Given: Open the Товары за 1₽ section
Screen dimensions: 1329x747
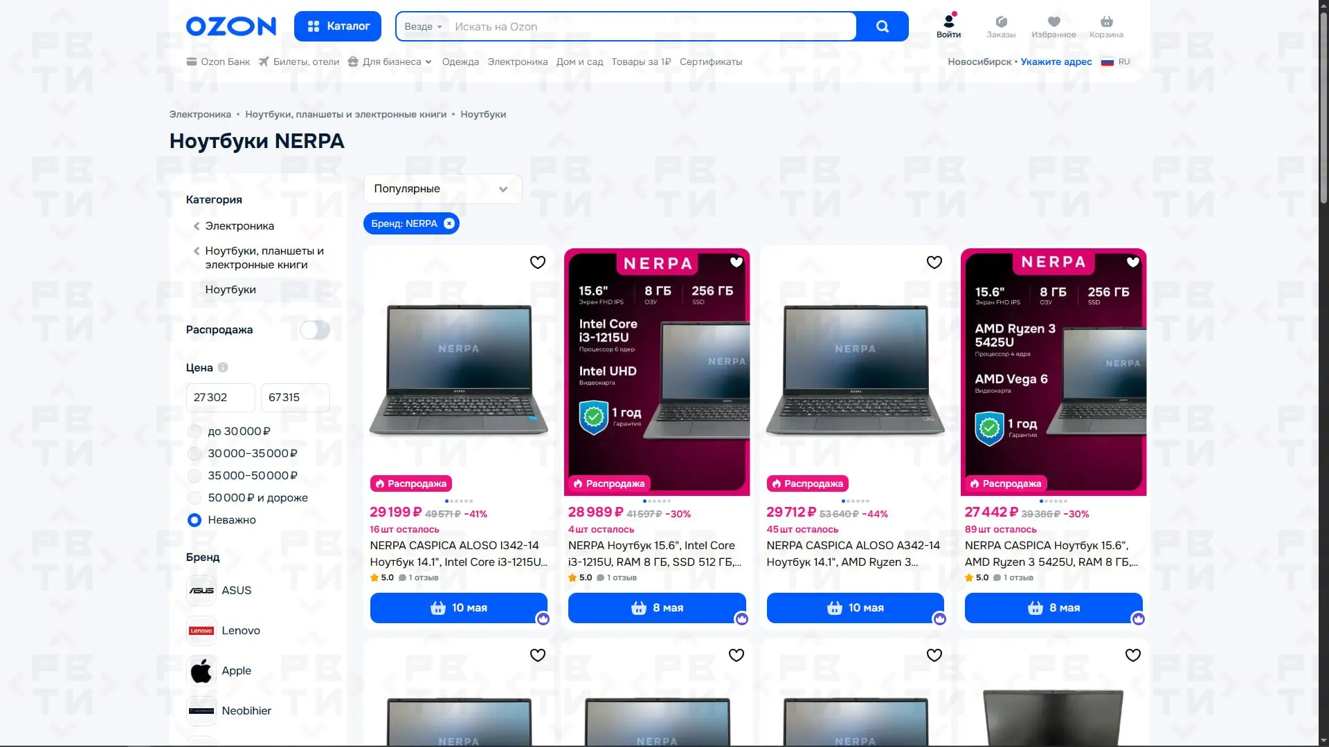Looking at the screenshot, I should click(641, 62).
